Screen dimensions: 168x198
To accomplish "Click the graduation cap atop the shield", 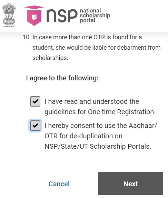I will [x=34, y=7].
